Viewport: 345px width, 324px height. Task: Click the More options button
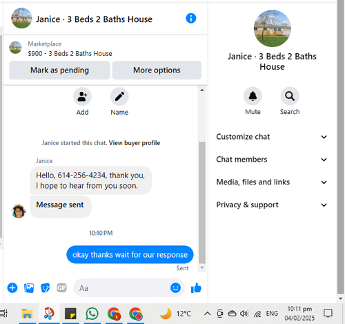157,70
